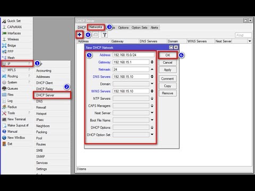Click the DNS Servers input field
This screenshot has height=191, width=255.
[x=131, y=76]
